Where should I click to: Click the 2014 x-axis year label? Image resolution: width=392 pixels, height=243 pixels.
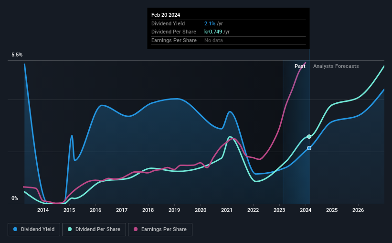point(43,210)
